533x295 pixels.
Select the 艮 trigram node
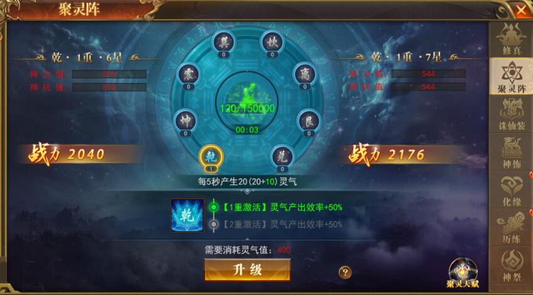[309, 121]
